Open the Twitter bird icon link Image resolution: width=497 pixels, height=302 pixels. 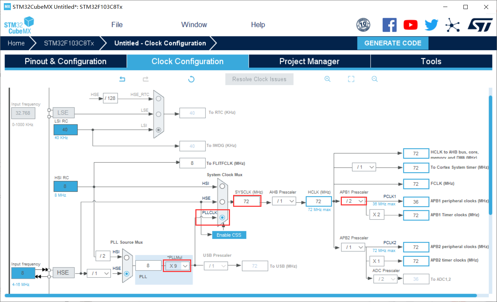coord(432,25)
